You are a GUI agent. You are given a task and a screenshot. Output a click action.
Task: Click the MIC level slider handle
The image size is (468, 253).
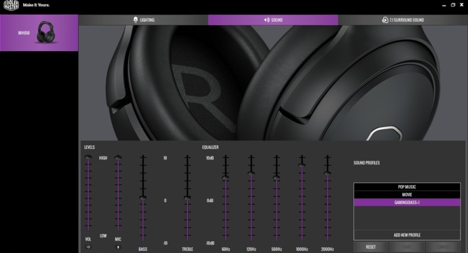pos(118,157)
